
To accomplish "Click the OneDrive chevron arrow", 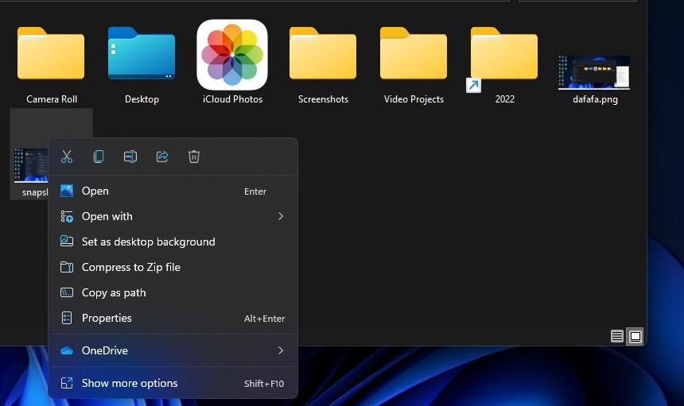I will pyautogui.click(x=281, y=350).
